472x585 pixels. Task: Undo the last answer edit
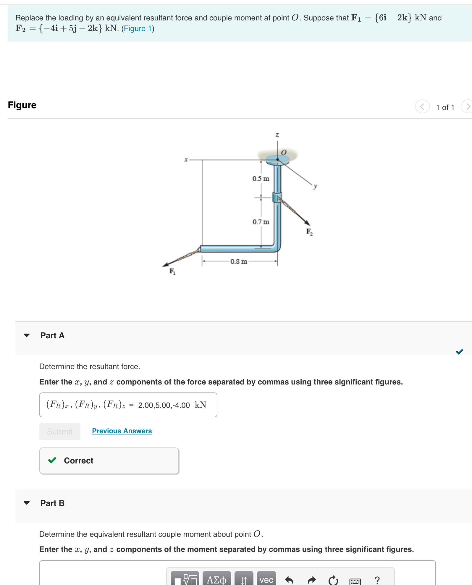pos(289,580)
